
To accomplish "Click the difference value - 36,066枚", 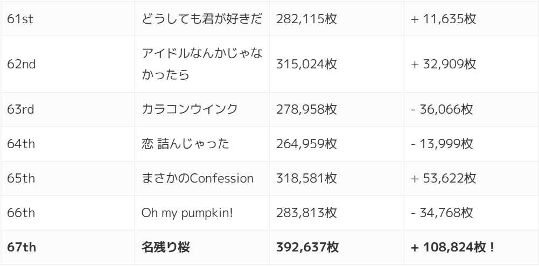I will pyautogui.click(x=442, y=110).
